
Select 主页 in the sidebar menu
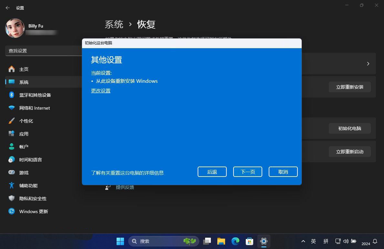click(24, 69)
